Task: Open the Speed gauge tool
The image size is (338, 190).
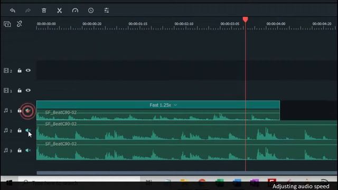Action: click(x=75, y=11)
